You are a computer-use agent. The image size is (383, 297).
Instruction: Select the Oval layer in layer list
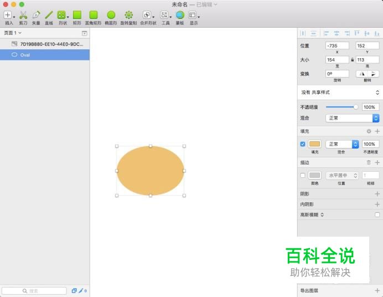(44, 55)
